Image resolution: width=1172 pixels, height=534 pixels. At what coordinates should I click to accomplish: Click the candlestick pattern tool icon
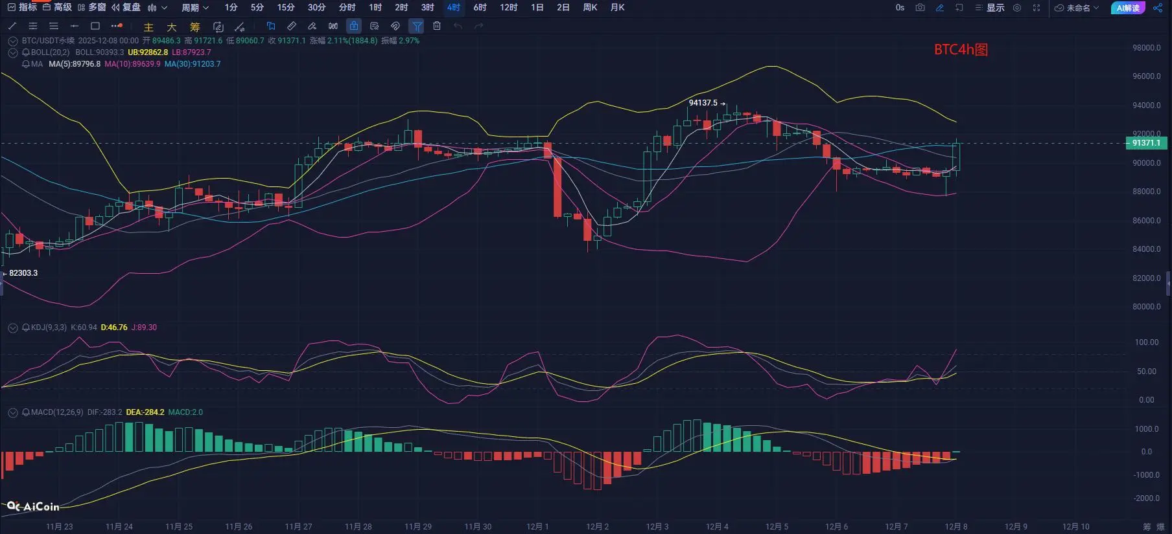pos(333,26)
